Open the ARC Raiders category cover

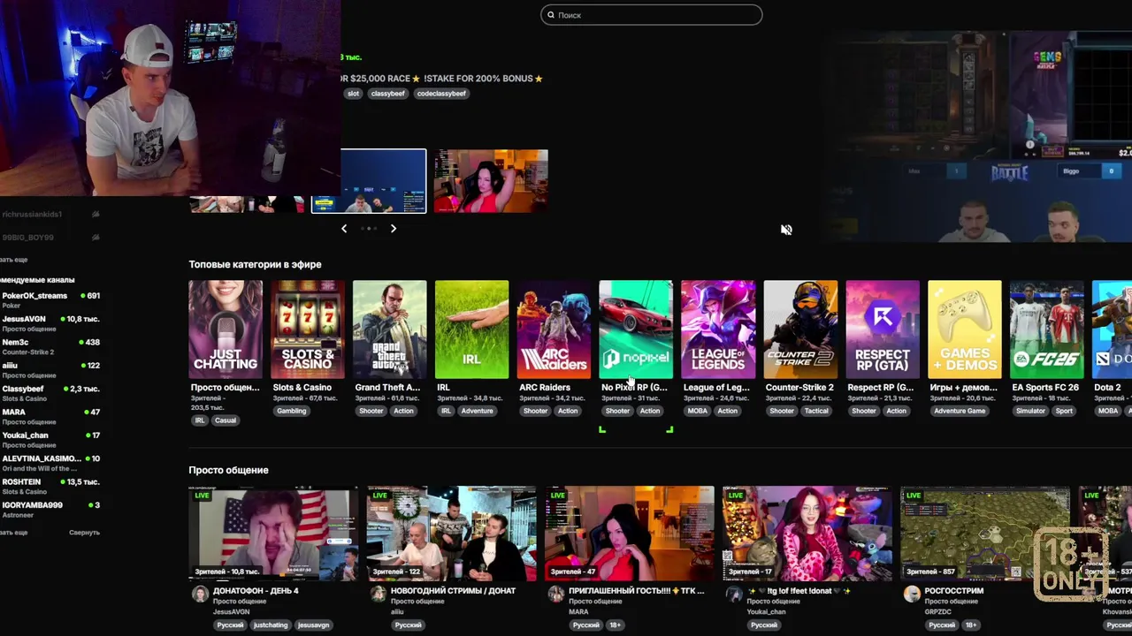tap(554, 329)
